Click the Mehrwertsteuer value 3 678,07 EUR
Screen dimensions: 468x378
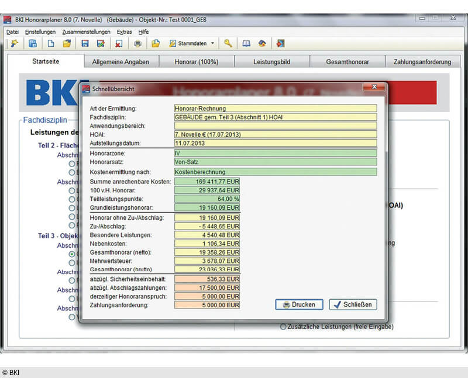tap(207, 261)
